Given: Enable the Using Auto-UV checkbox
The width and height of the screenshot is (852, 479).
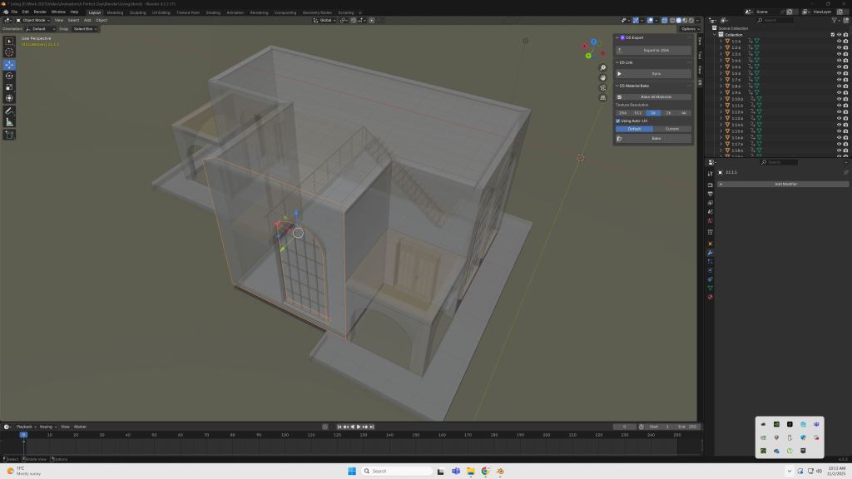Looking at the screenshot, I should pos(618,121).
